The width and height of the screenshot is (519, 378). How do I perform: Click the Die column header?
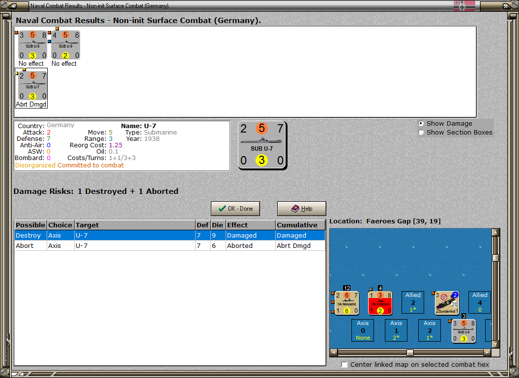click(217, 225)
